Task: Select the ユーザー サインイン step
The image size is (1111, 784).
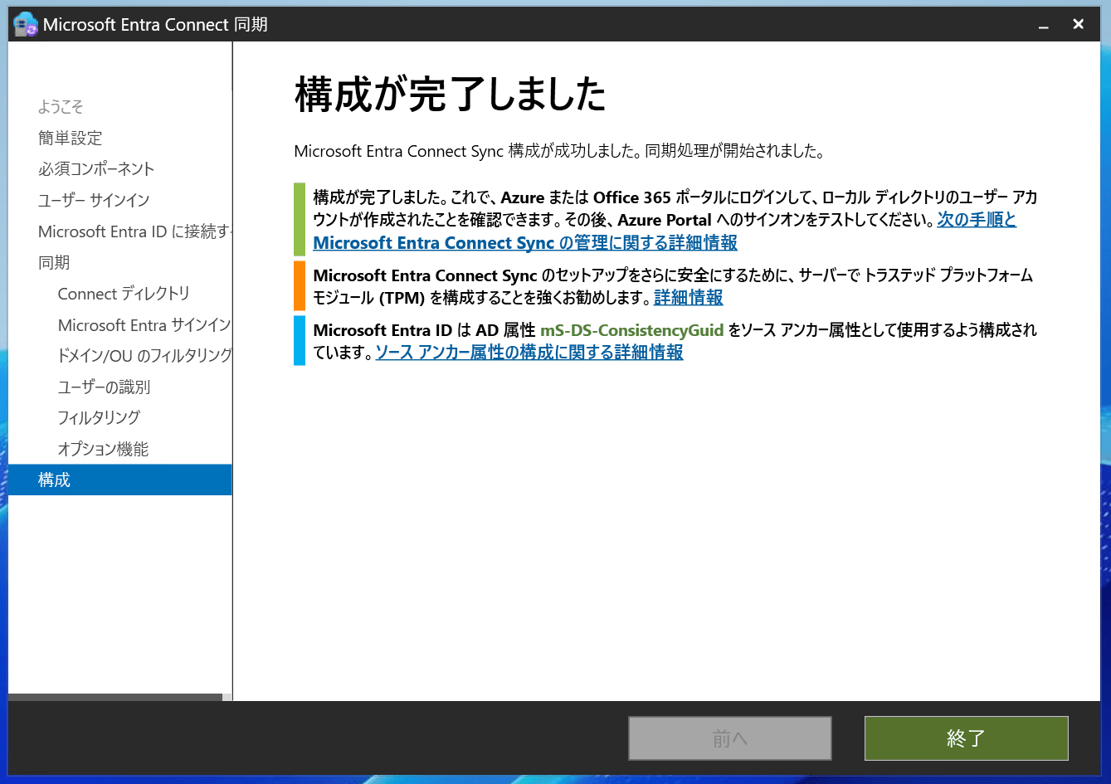Action: 94,200
